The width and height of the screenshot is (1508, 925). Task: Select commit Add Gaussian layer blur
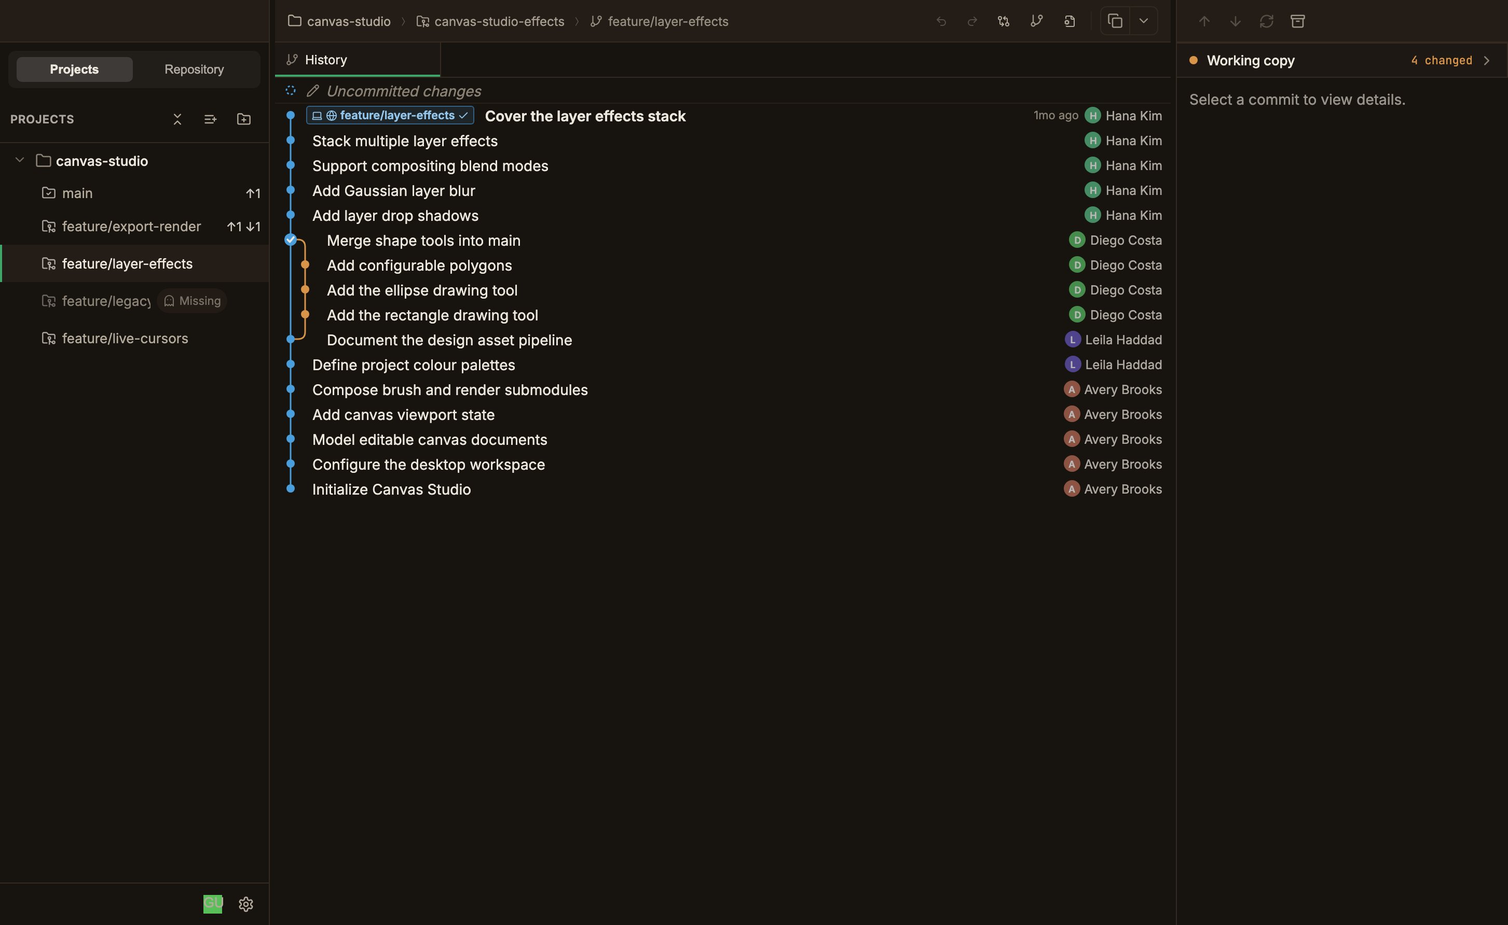[x=722, y=191]
